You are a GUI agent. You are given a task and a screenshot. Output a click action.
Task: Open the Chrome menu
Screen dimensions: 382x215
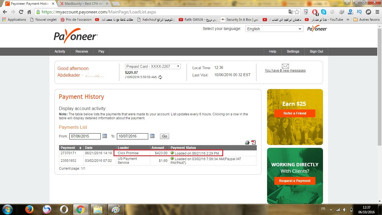[377, 12]
